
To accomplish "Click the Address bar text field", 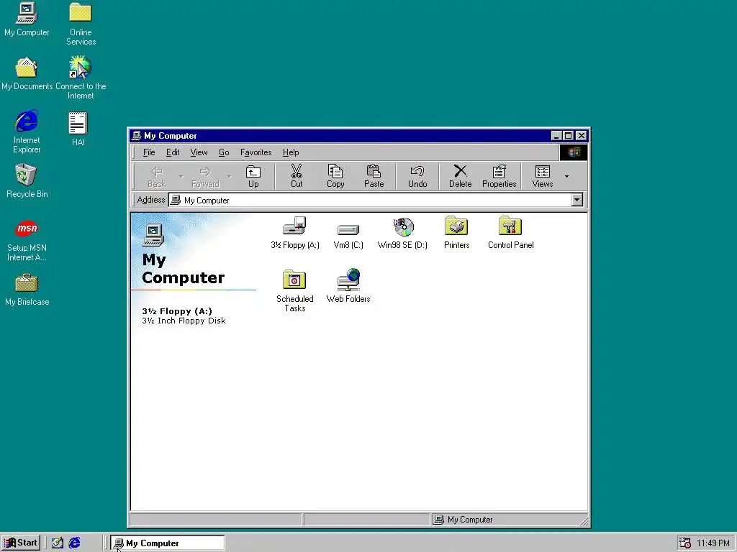I will click(x=370, y=200).
